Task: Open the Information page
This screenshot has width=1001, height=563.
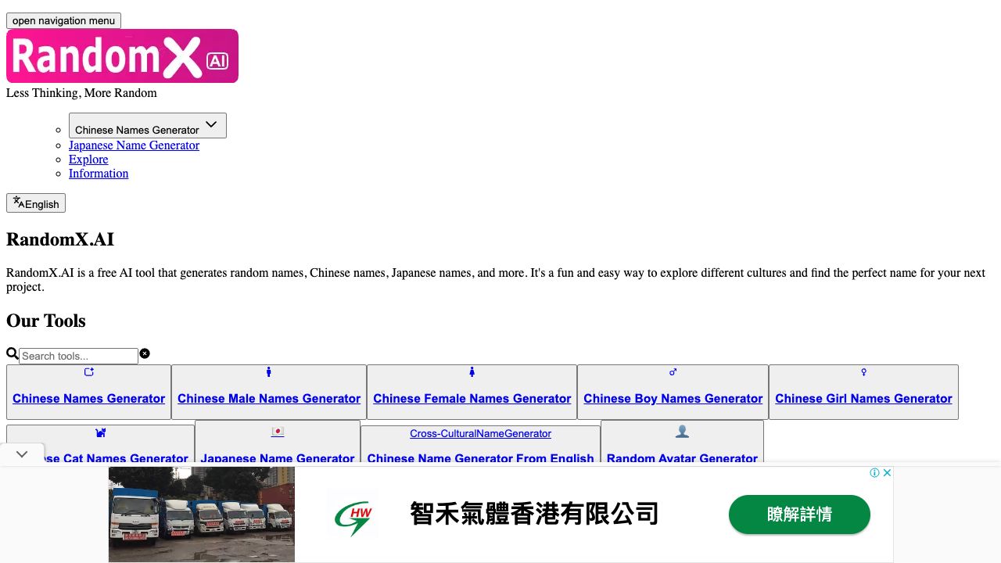Action: pyautogui.click(x=99, y=174)
